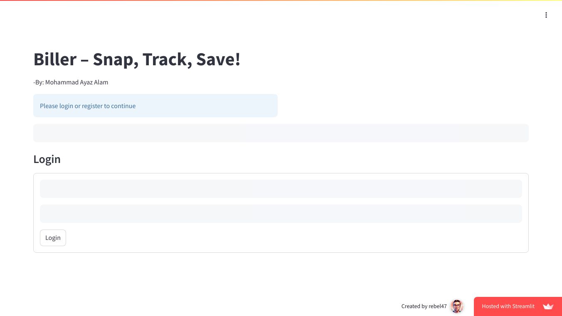This screenshot has height=316, width=562.
Task: Click the 'Hosted with Streamlit' text
Action: (508, 306)
